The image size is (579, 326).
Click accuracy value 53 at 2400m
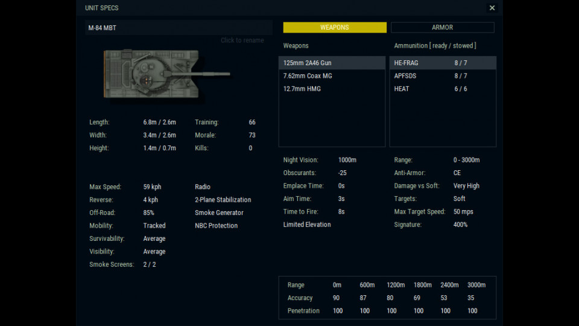444,298
